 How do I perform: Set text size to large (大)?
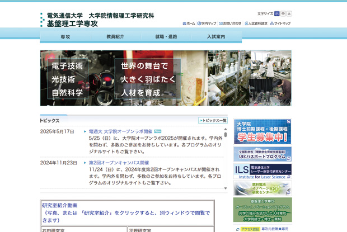289,13
